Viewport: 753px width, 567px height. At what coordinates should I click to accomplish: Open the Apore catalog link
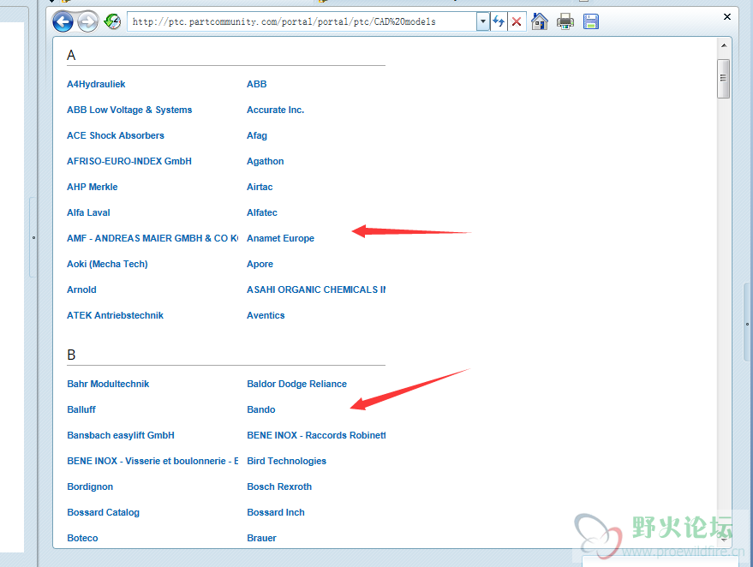pos(260,264)
